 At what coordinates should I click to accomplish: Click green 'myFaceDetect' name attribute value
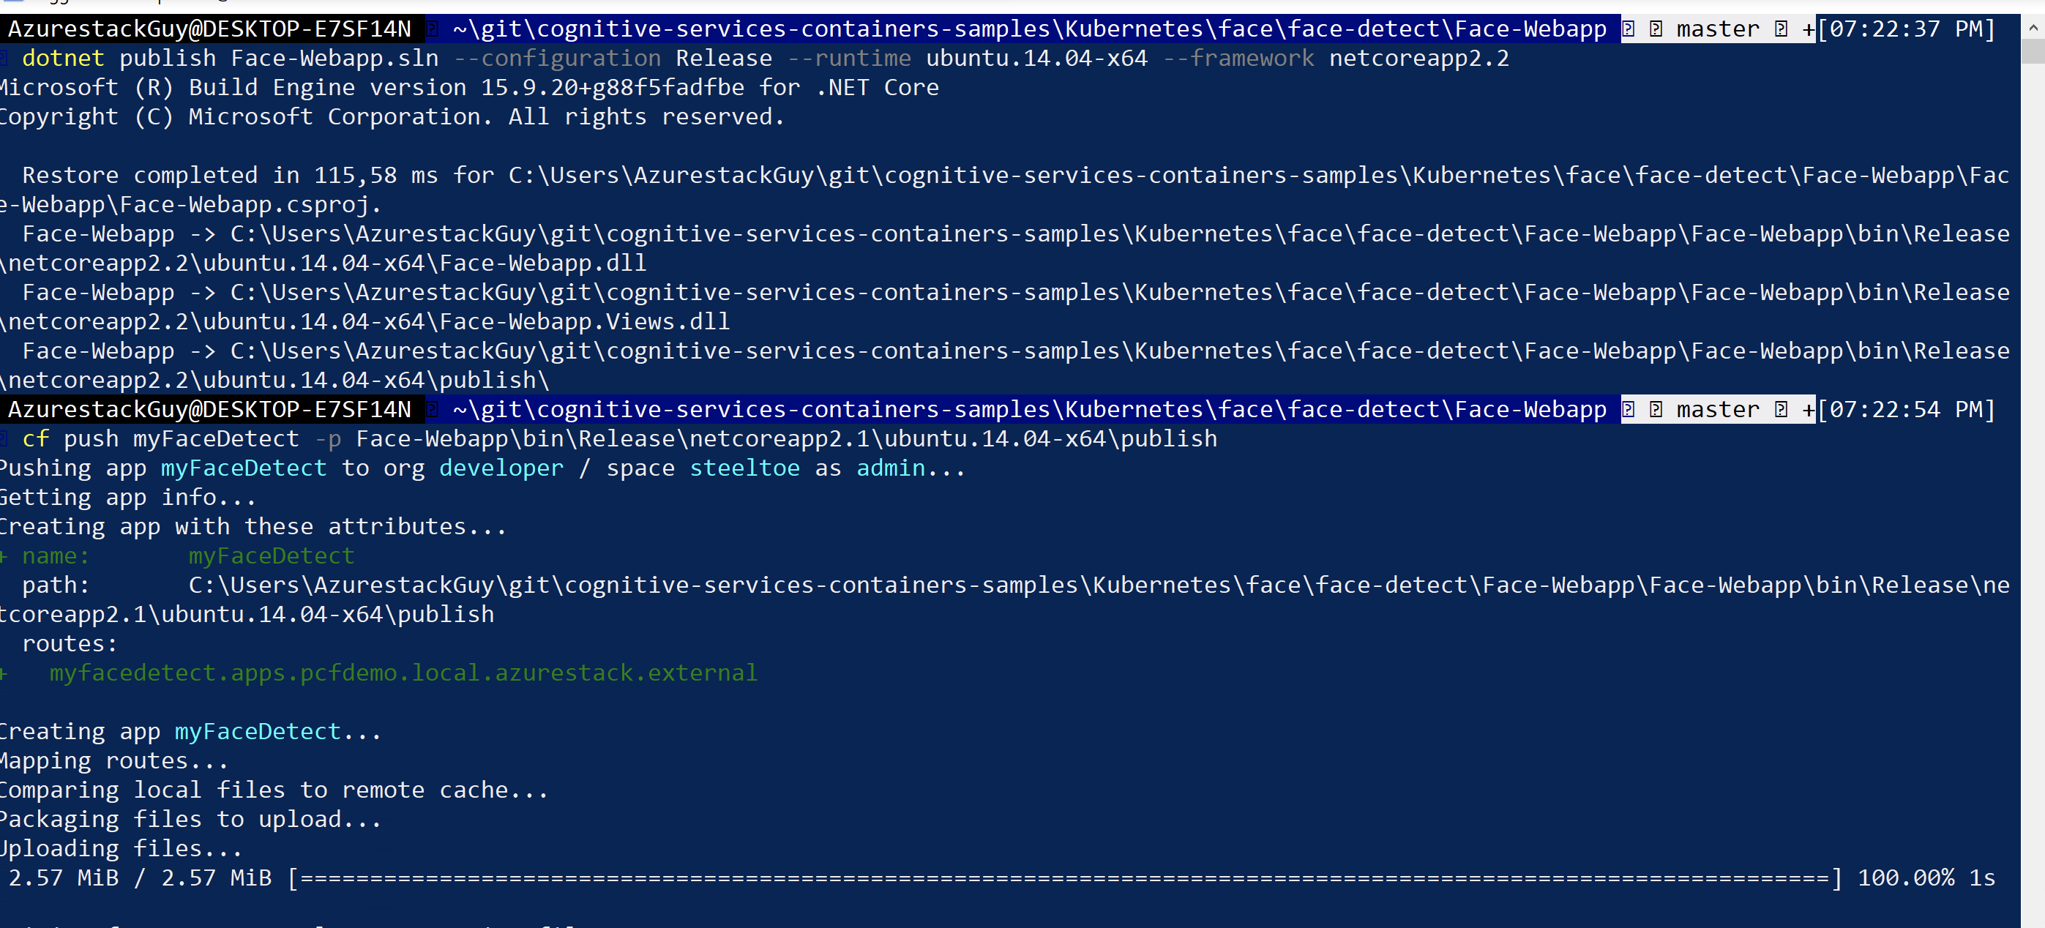pos(271,555)
